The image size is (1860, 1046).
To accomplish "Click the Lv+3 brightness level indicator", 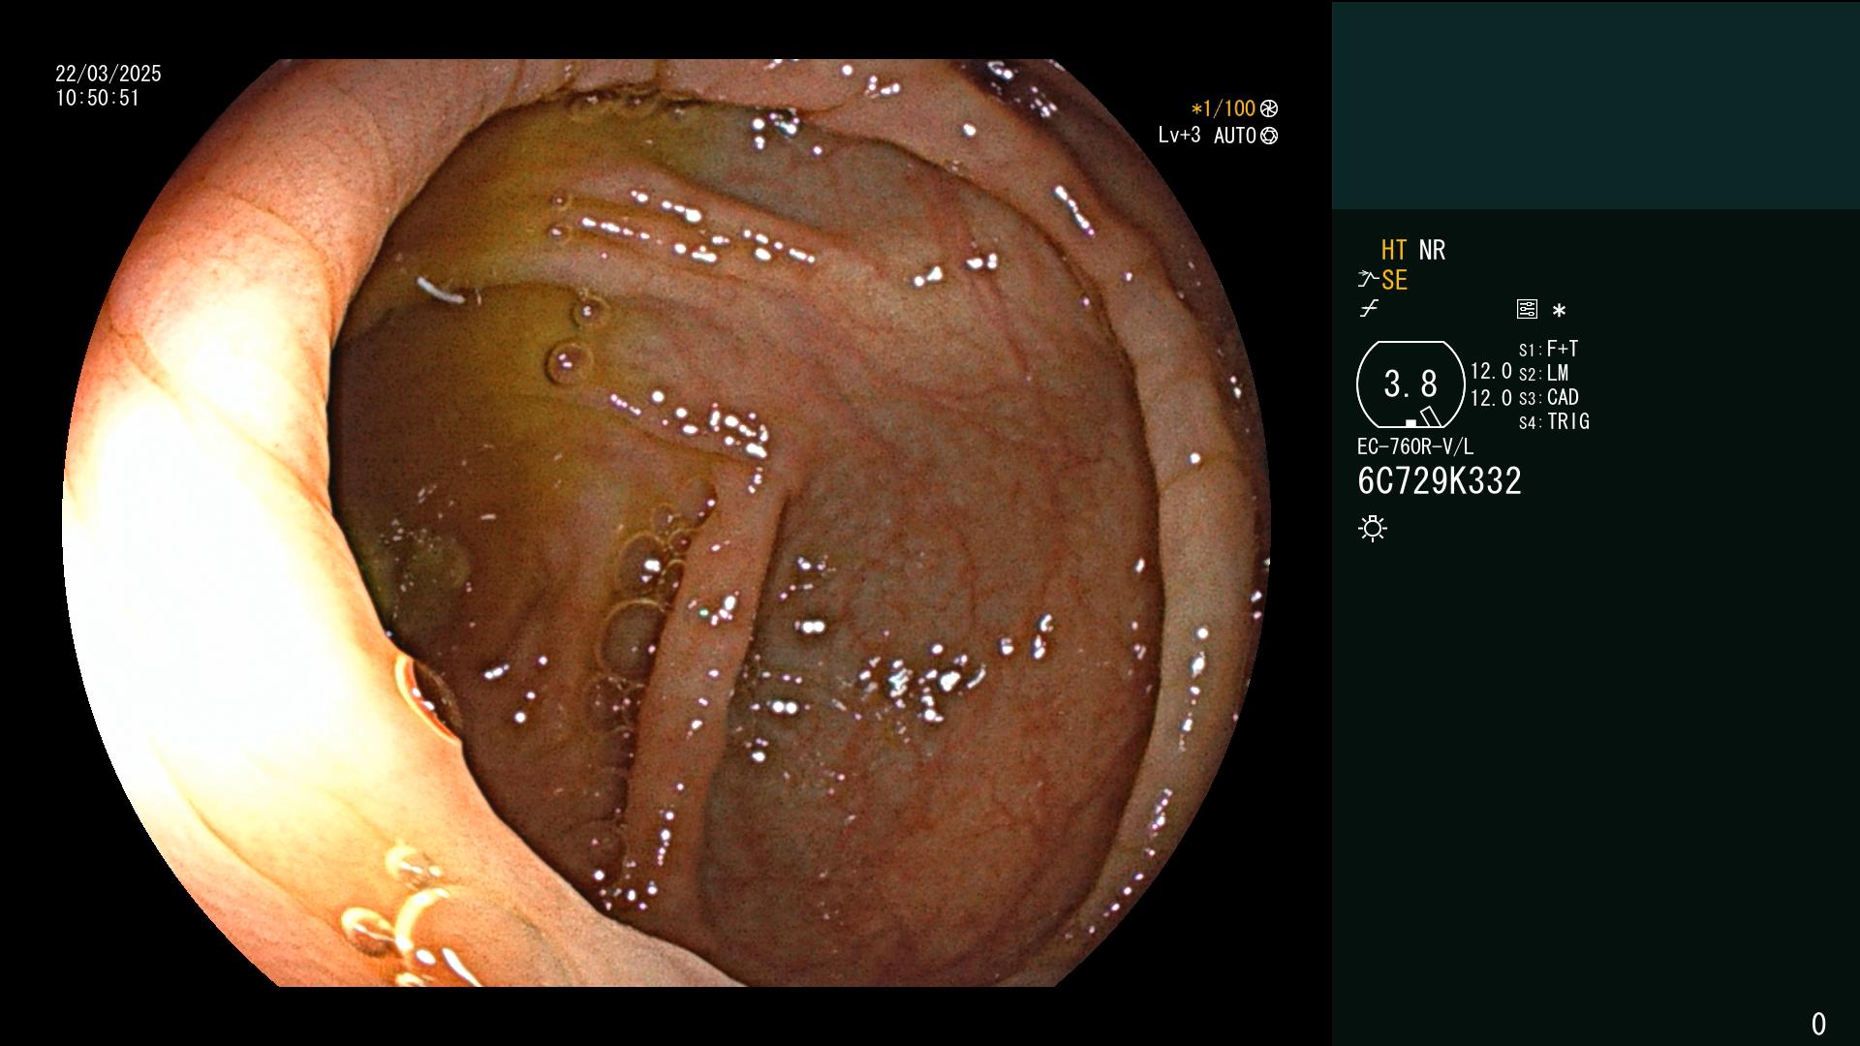I will [x=1179, y=136].
